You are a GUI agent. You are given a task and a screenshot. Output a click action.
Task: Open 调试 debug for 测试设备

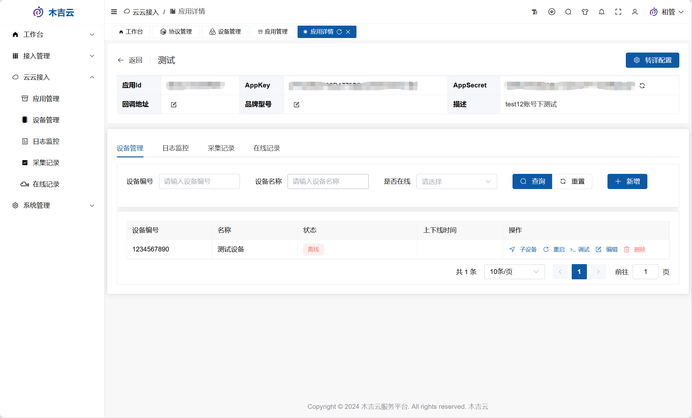click(580, 250)
